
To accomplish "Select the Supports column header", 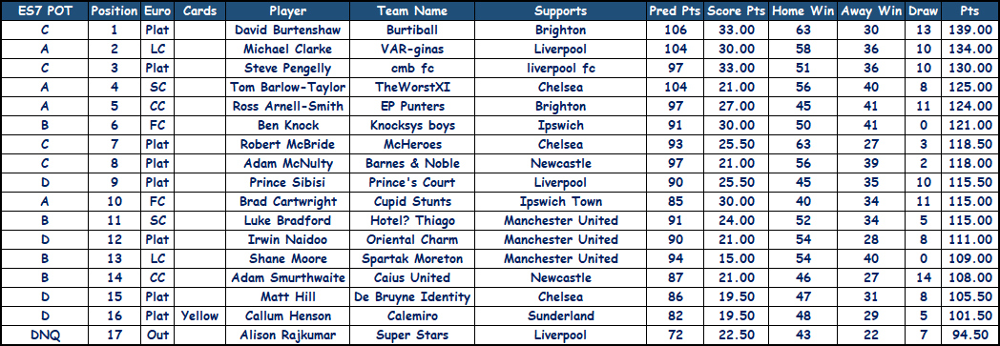I will [560, 10].
